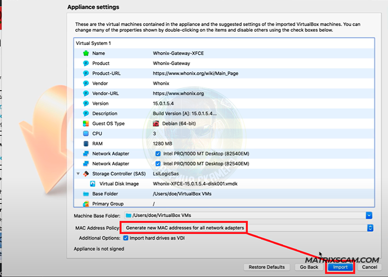Click the Product-URL row icon

86,73
